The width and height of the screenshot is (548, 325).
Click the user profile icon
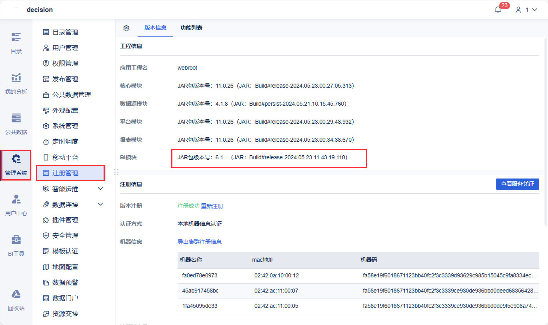518,10
